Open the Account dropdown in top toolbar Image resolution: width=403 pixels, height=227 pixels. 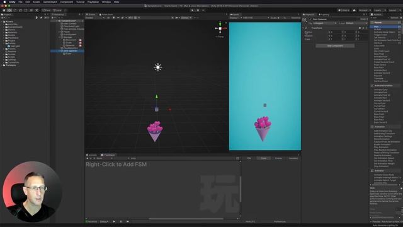[365, 10]
